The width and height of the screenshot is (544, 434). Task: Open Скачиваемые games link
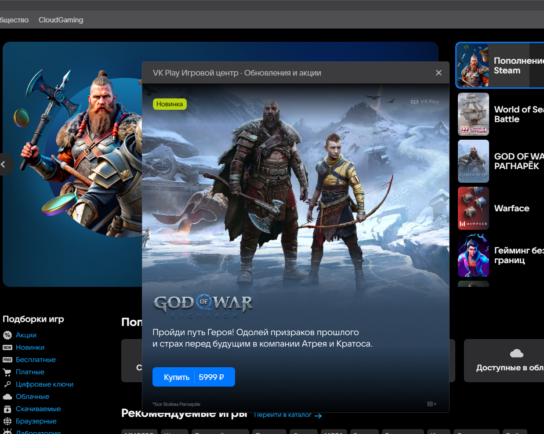click(38, 409)
